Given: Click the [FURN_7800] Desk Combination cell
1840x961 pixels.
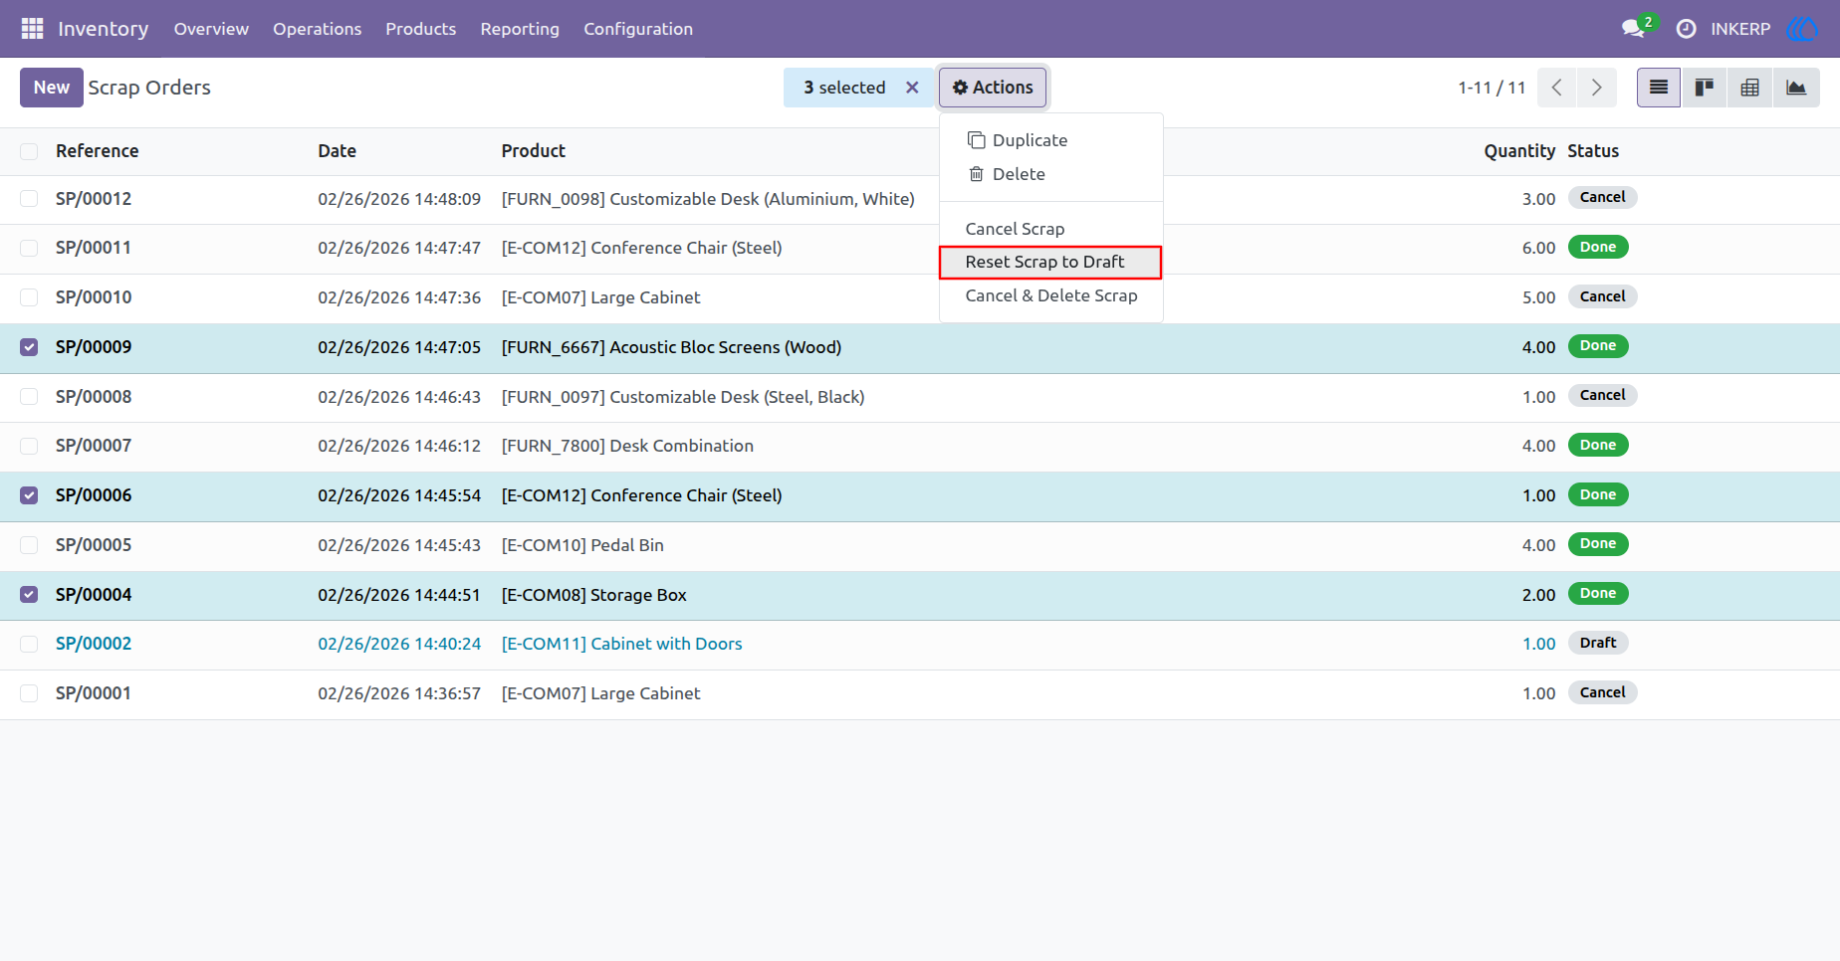Looking at the screenshot, I should pyautogui.click(x=627, y=446).
